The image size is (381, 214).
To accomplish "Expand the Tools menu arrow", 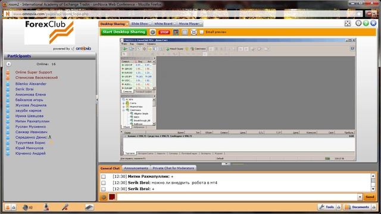I will coord(339,207).
